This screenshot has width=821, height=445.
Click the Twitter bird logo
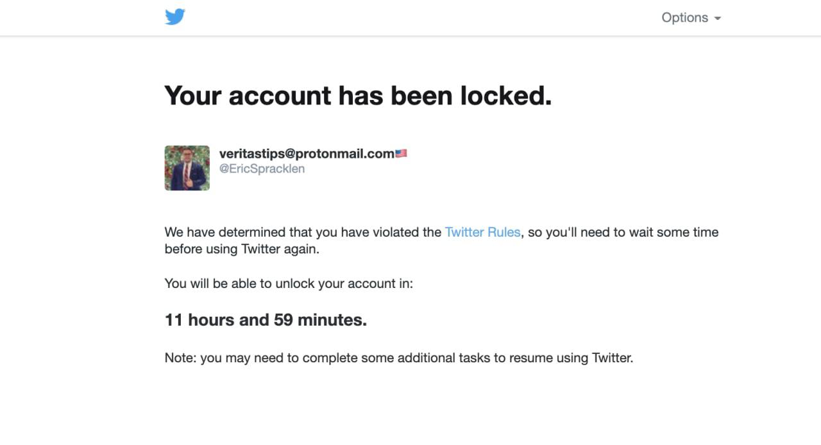tap(174, 17)
